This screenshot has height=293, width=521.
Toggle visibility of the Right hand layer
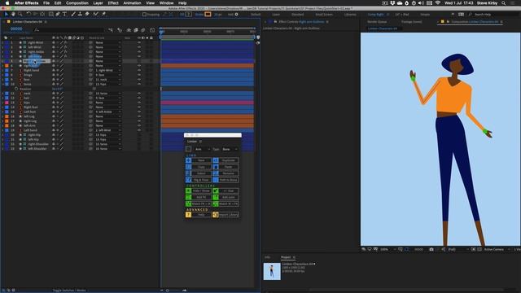click(139, 71)
